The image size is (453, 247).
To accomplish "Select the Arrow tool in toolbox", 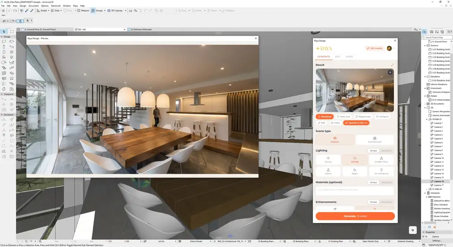I will [x=4, y=31].
